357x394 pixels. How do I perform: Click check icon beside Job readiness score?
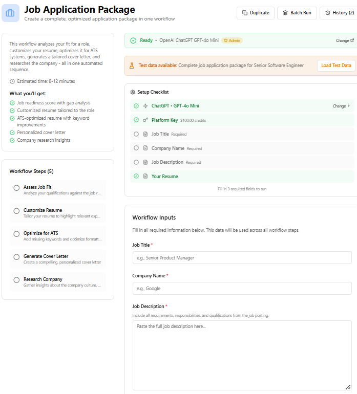12,103
